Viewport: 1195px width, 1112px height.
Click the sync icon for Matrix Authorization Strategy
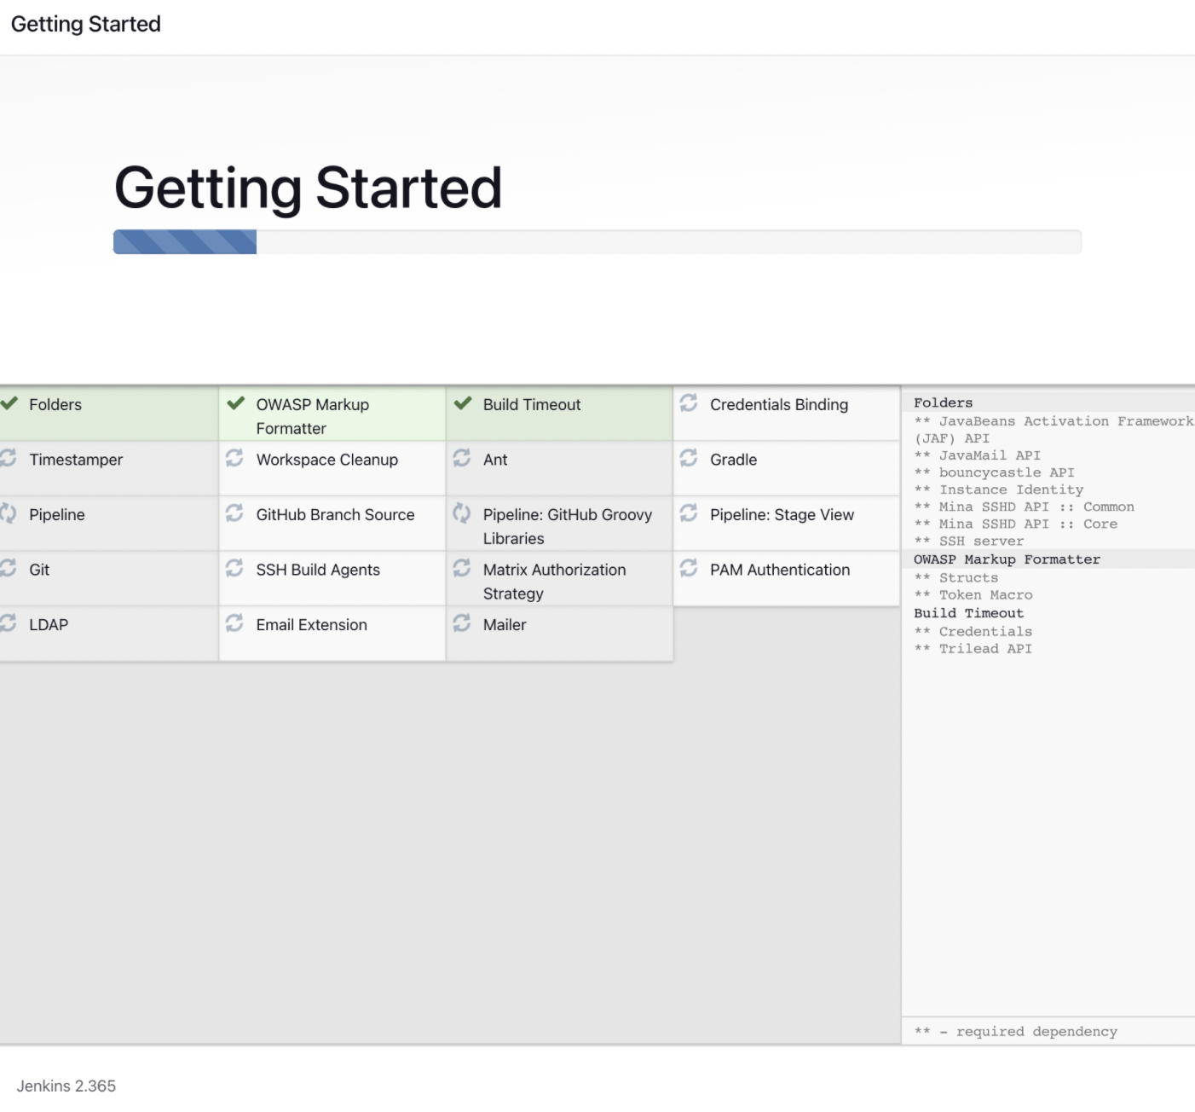462,568
